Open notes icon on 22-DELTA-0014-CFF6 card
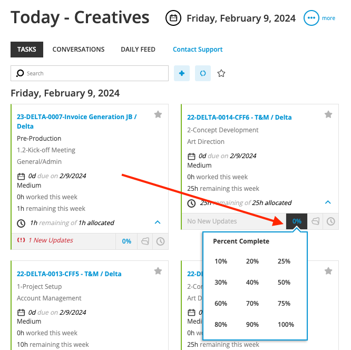Viewport: 351px width, 350px height. pyautogui.click(x=316, y=221)
